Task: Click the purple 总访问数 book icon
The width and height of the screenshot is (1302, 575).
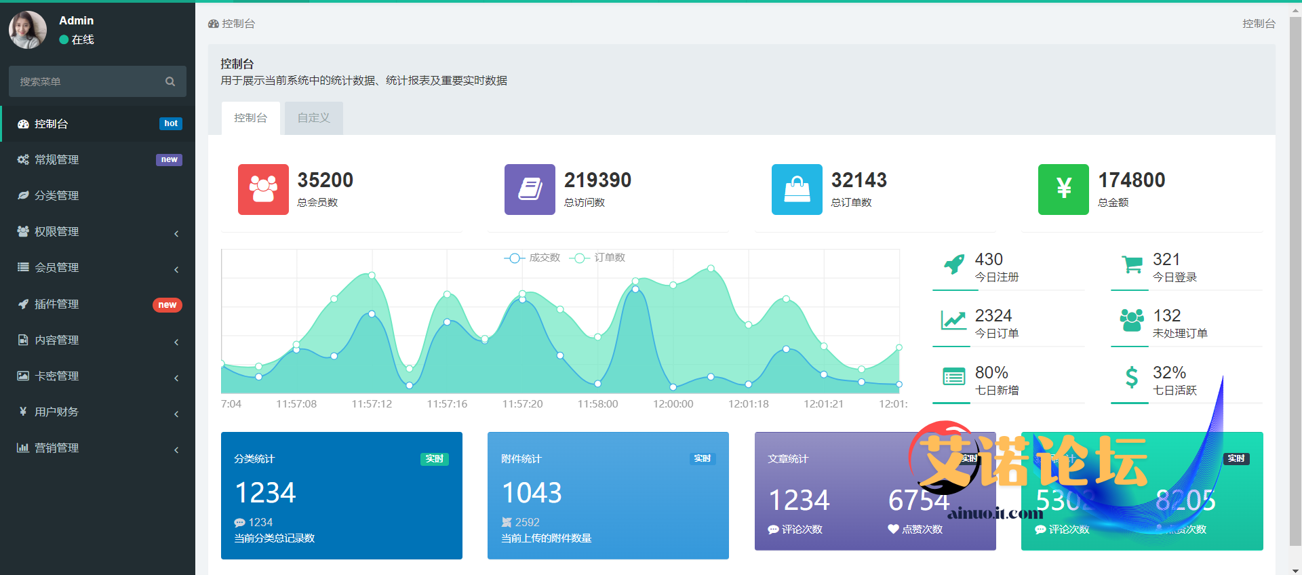Action: pos(530,189)
